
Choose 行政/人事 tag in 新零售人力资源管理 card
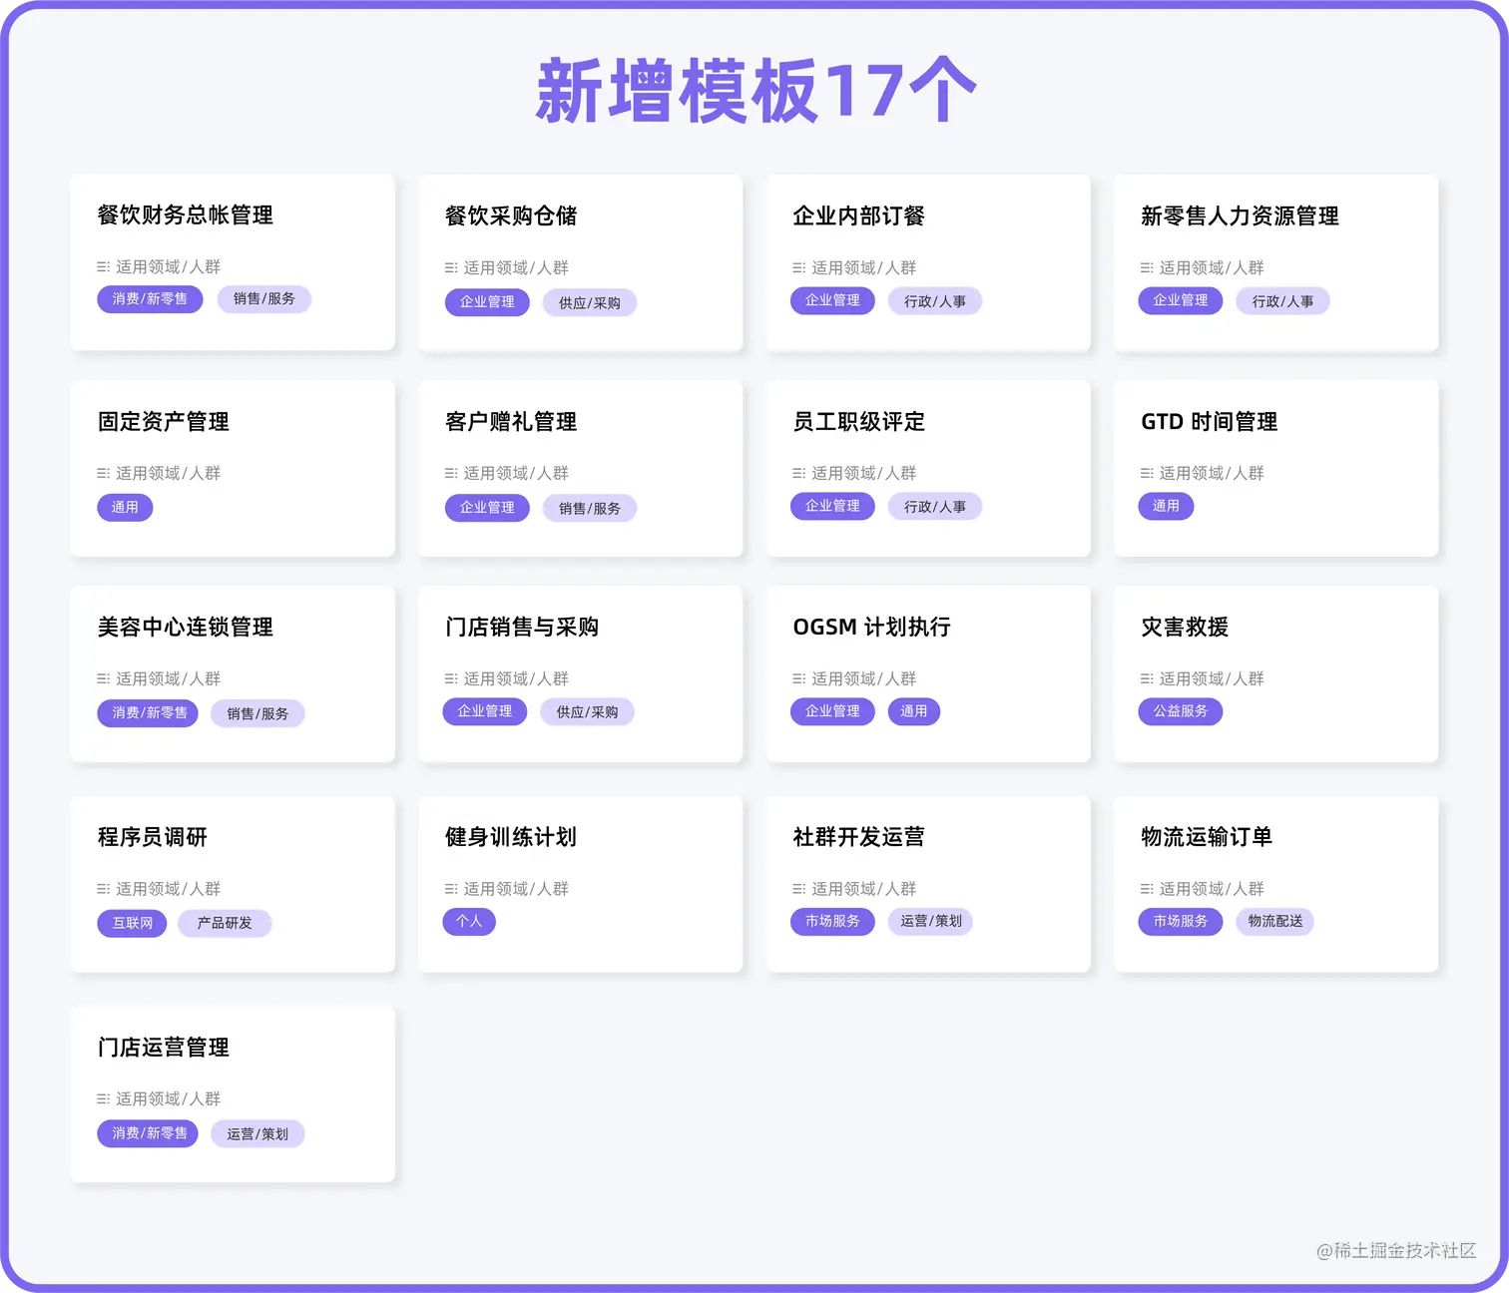pos(1282,301)
